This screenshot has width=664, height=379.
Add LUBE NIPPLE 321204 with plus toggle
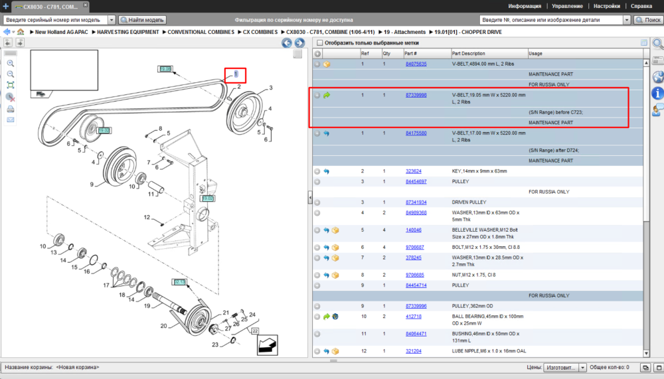pos(317,351)
